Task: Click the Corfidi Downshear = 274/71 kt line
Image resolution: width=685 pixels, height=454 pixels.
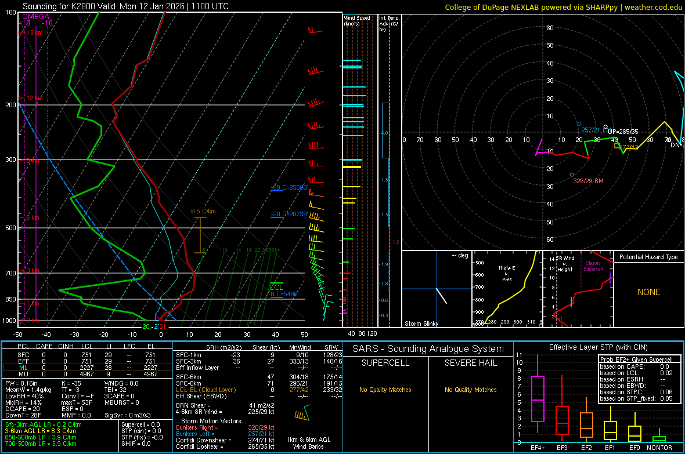Action: point(225,440)
